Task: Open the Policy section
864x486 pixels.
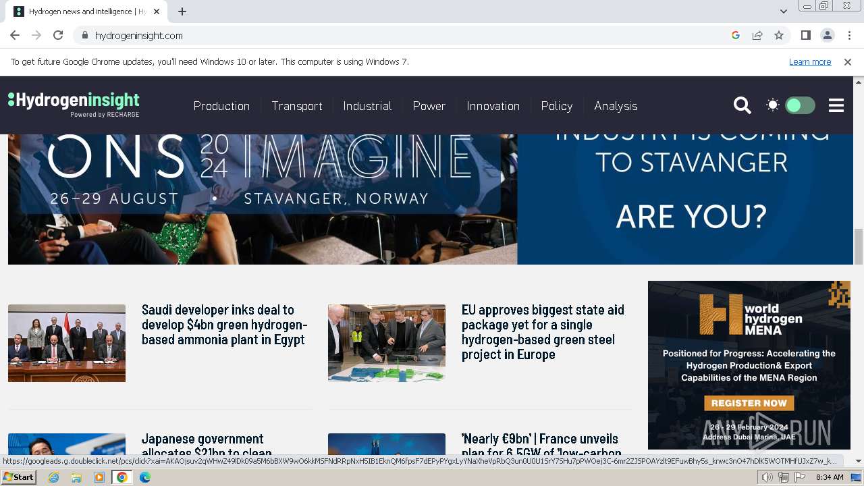Action: (557, 106)
